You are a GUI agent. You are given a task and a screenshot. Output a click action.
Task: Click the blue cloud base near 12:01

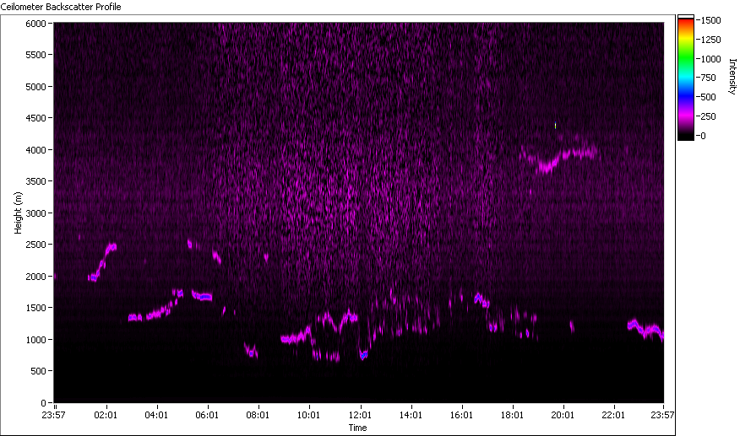click(363, 354)
